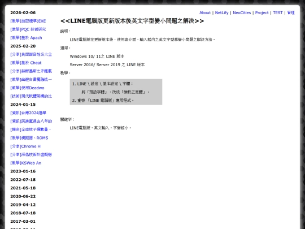Collapse the 2024-01-15 date section
The height and width of the screenshot is (229, 305).
(x=23, y=105)
